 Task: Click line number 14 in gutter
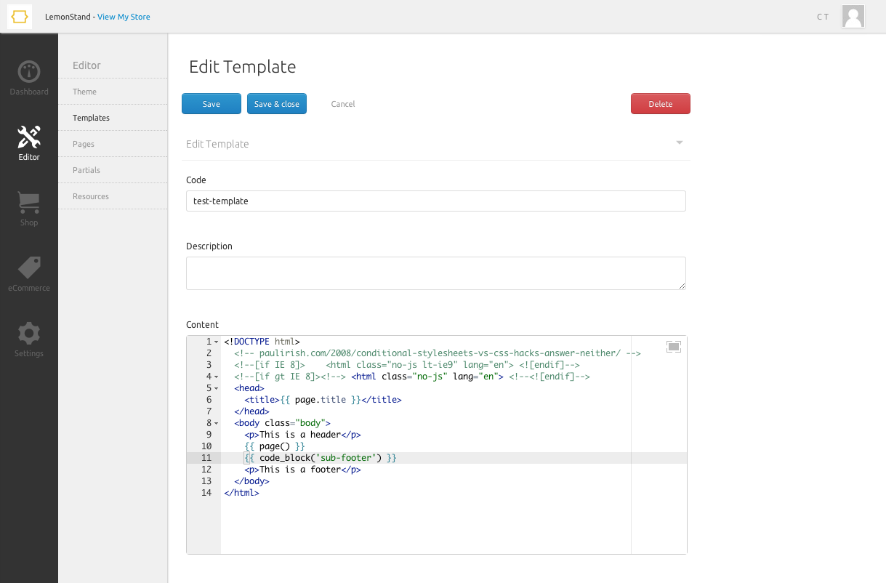coord(206,493)
